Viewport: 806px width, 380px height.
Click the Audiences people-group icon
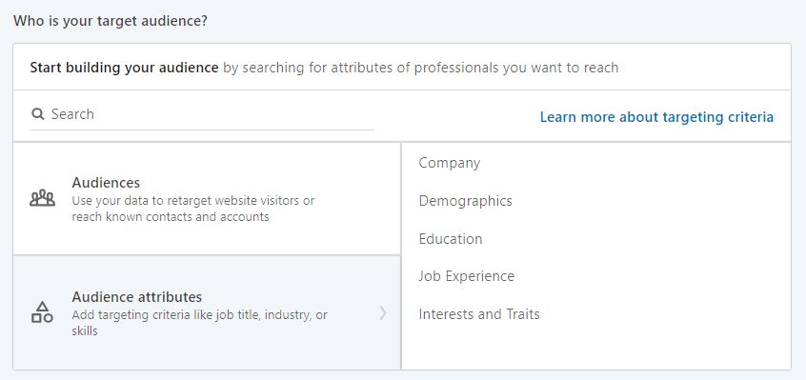pos(42,198)
